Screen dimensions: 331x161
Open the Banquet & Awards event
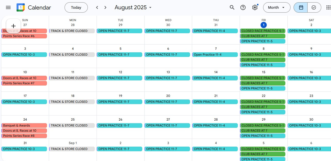[24, 125]
